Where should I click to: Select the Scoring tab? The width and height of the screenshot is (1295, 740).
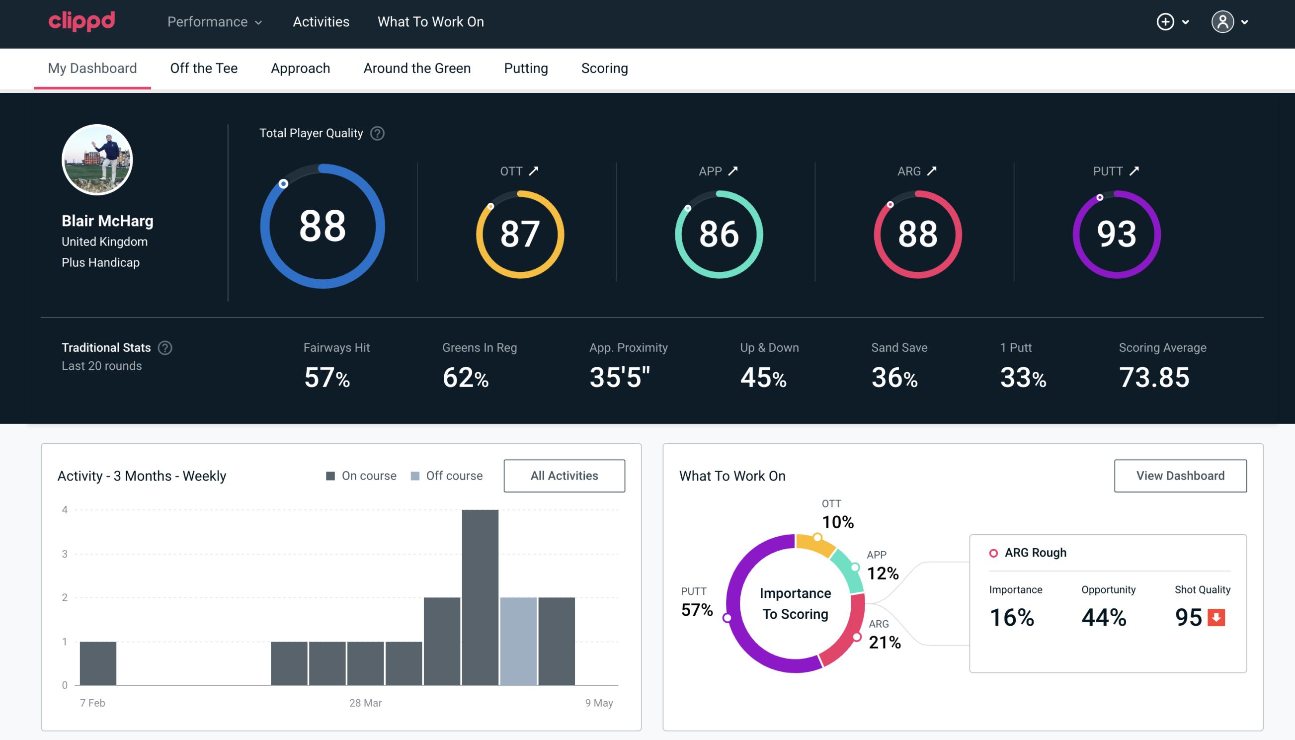605,68
